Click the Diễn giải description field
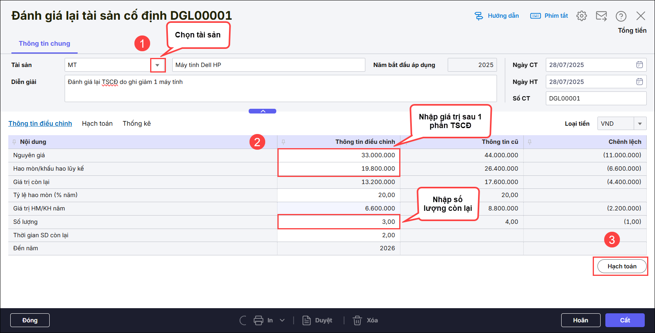 pos(280,89)
